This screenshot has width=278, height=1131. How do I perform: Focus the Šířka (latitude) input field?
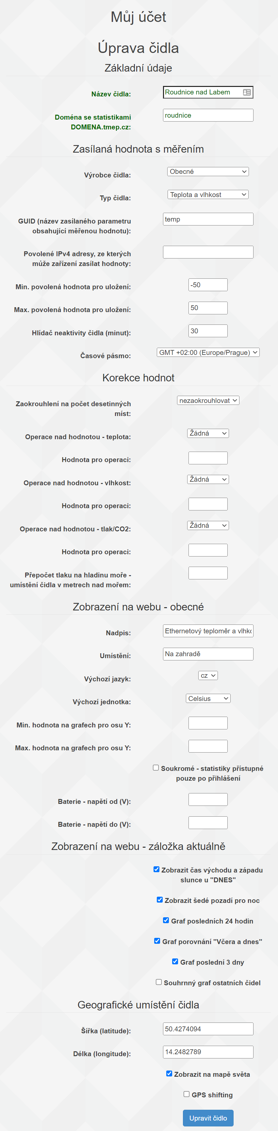click(x=208, y=1029)
